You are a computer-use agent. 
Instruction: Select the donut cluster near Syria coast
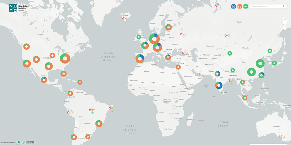tap(178, 67)
